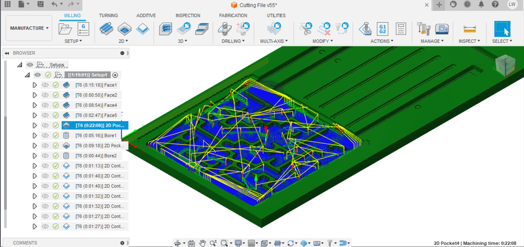The height and width of the screenshot is (247, 524).
Task: Activate the Measure ruler icon
Action: click(469, 29)
